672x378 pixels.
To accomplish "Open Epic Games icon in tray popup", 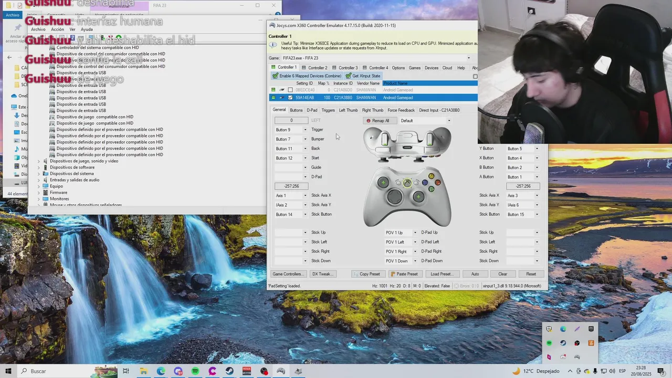I will coord(591,329).
